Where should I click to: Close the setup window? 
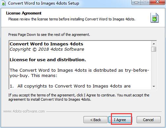tap(157, 2)
